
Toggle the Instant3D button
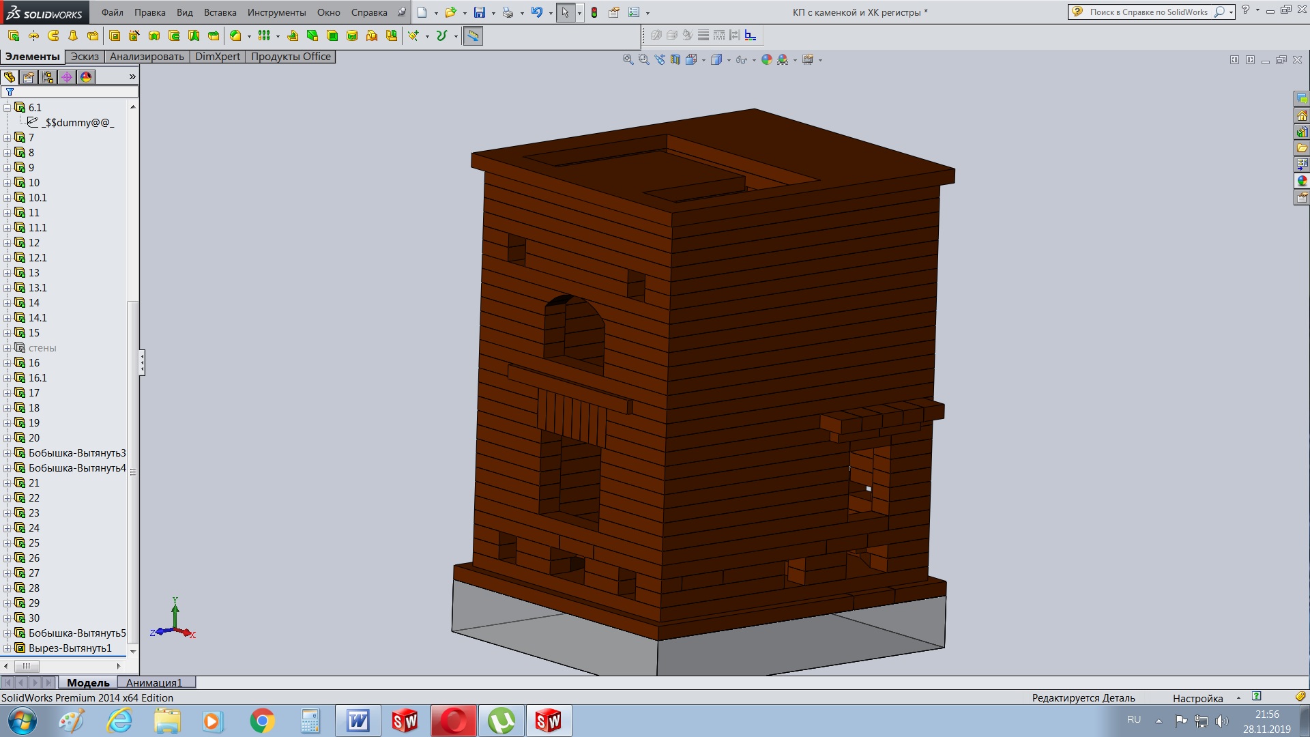point(473,35)
